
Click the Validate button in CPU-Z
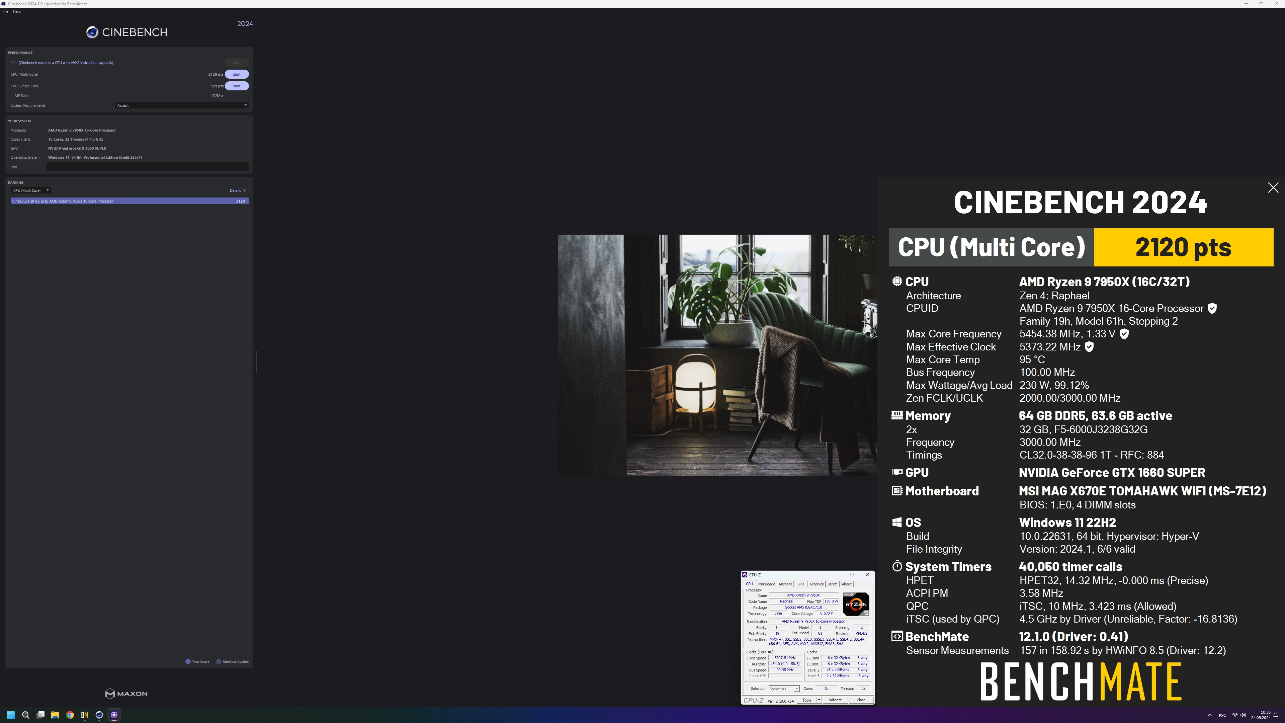point(835,700)
